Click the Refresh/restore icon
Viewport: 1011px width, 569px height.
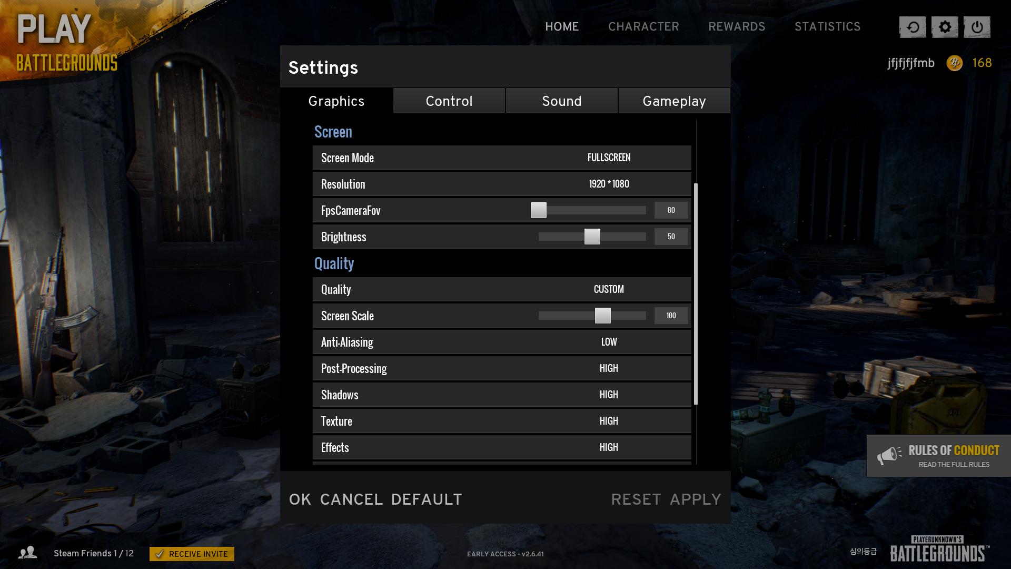coord(911,27)
